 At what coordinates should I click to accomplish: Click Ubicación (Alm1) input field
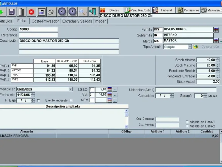(186, 90)
